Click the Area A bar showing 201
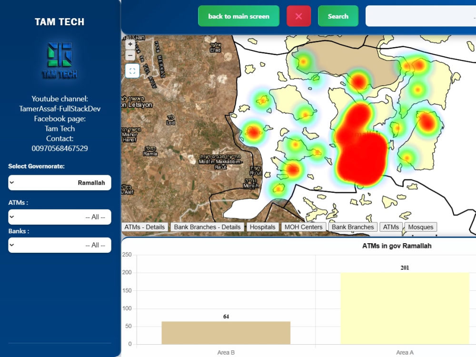Viewport: 476px width, 357px height. point(405,308)
